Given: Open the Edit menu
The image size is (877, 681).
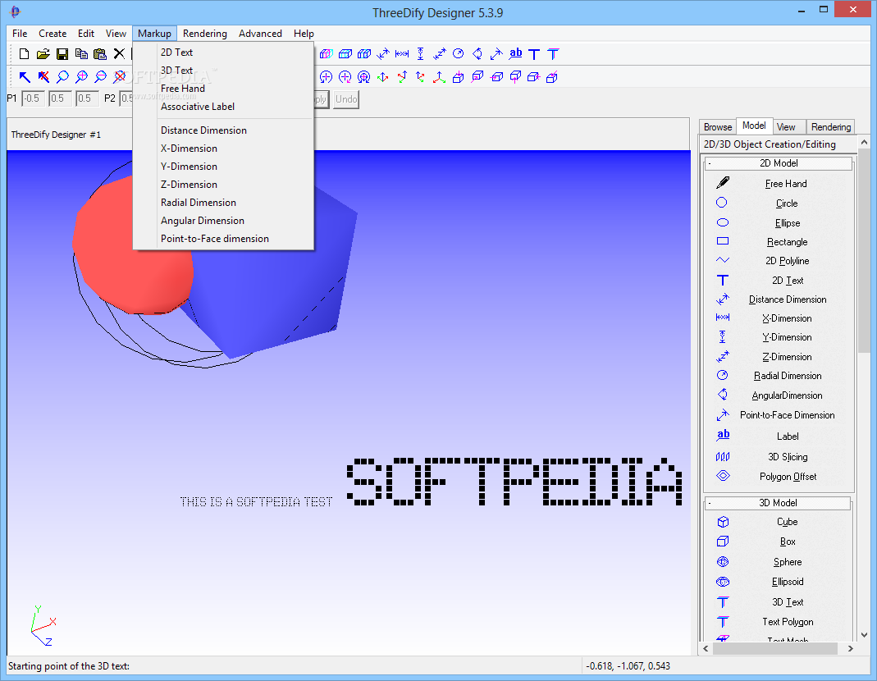Looking at the screenshot, I should tap(85, 34).
